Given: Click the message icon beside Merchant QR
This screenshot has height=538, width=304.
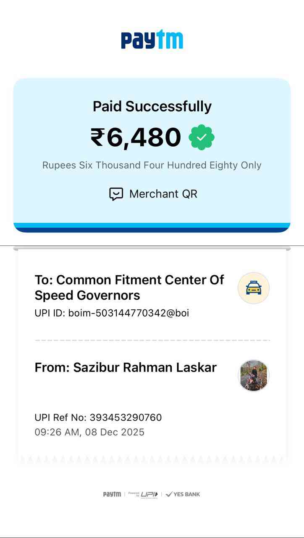Looking at the screenshot, I should tap(116, 194).
